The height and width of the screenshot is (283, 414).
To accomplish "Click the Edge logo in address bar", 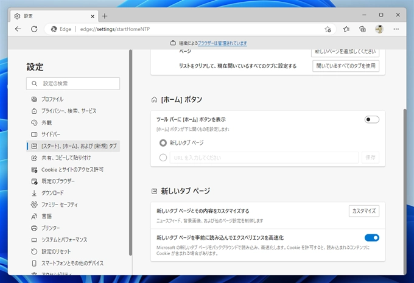I will [x=54, y=29].
